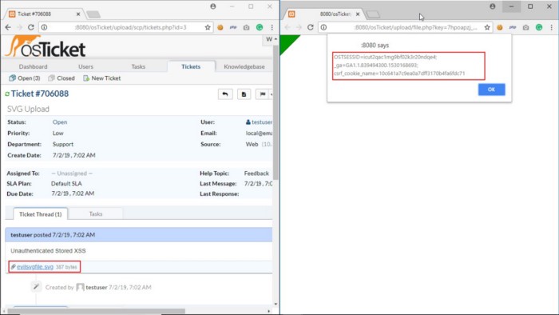This screenshot has height=315, width=559.
Task: Click the '— Unassigned —' value
Action: tap(72, 173)
